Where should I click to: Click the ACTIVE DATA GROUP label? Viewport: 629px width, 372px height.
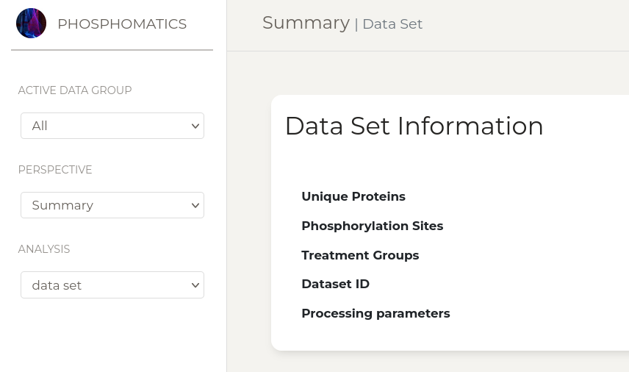(x=75, y=90)
